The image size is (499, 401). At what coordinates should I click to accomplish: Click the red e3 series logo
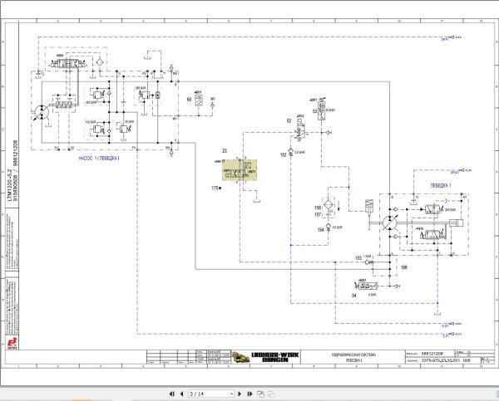click(12, 343)
